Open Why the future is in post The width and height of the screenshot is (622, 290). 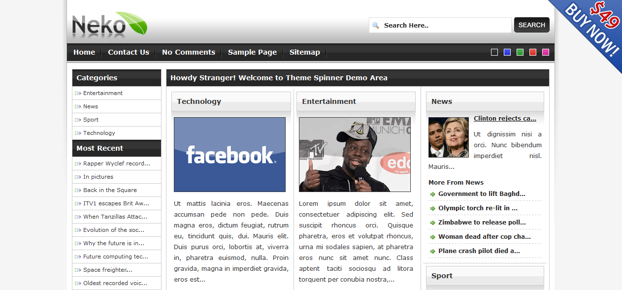tap(114, 243)
